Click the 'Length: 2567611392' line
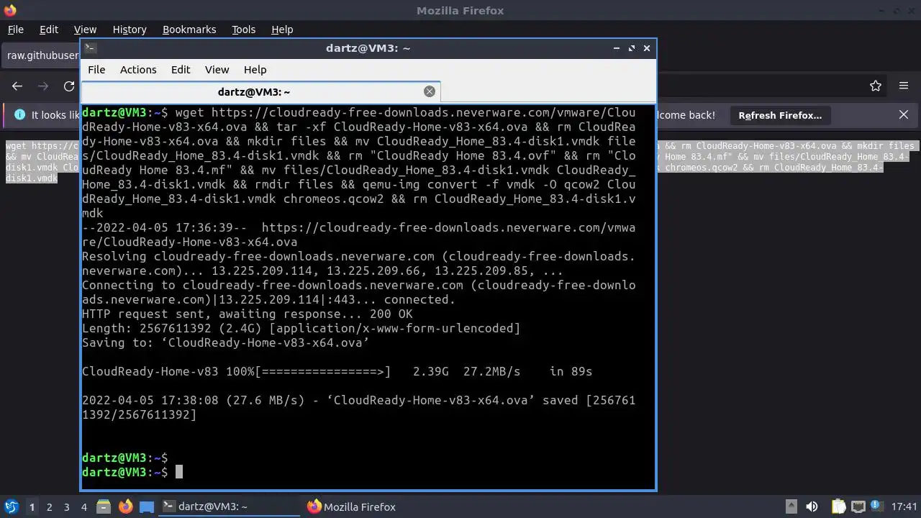This screenshot has height=518, width=921. (301, 328)
